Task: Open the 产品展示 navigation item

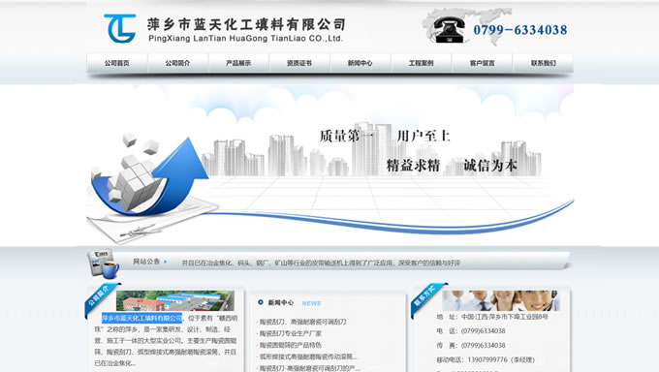Action: click(238, 63)
